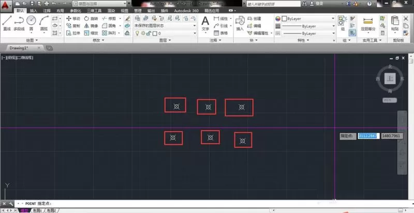Open Layer Properties manager icon

[137, 18]
